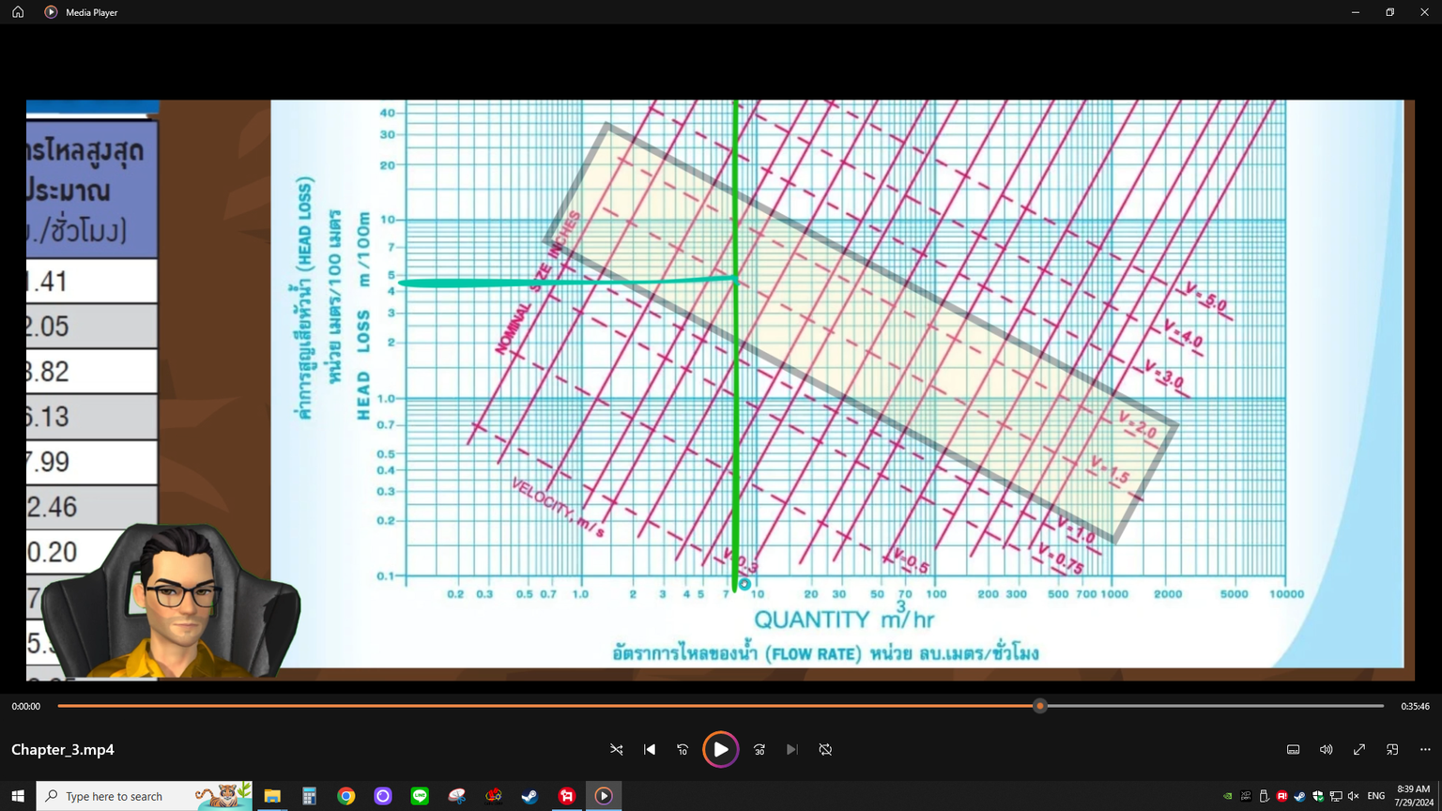Toggle repeat mode
Viewport: 1442px width, 811px height.
(825, 749)
